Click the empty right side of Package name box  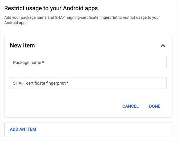[125, 62]
